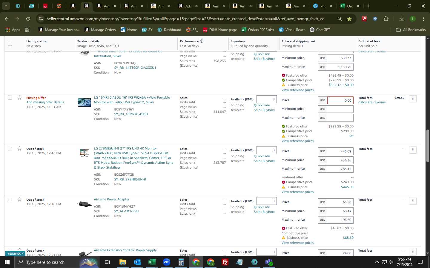Viewport: 430px width, 268px height.
Task: Bookmark this page with the star icon
Action: click(349, 19)
